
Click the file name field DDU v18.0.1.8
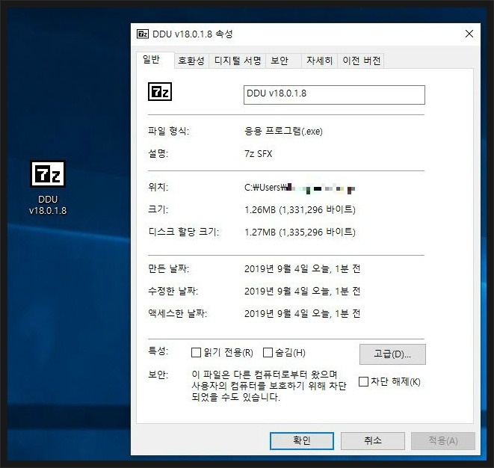tap(334, 94)
